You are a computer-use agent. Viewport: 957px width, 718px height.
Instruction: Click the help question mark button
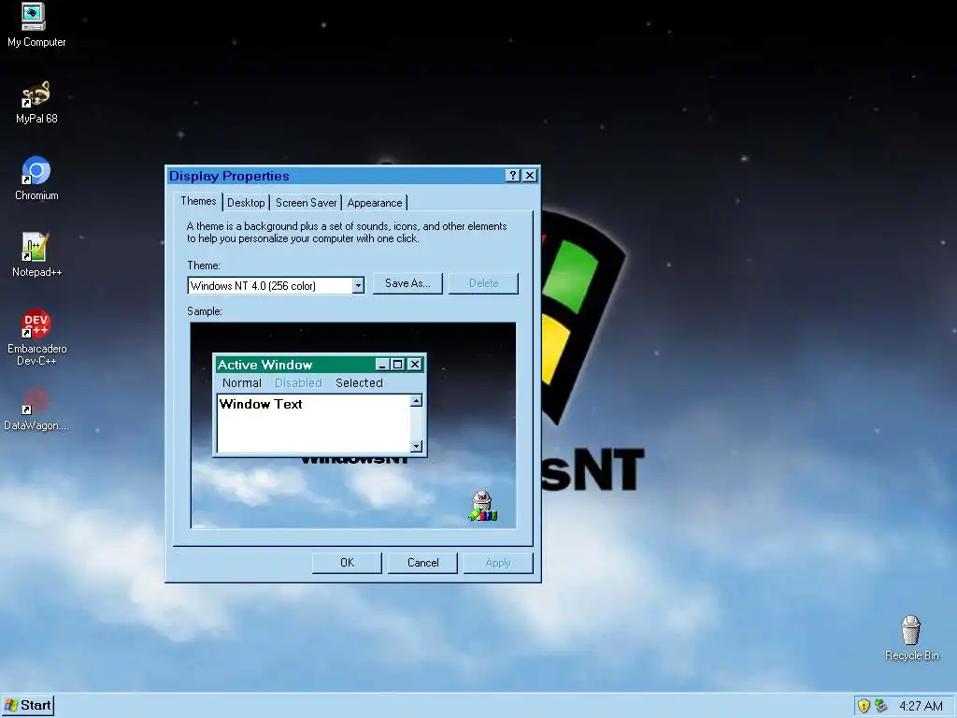[x=513, y=176]
